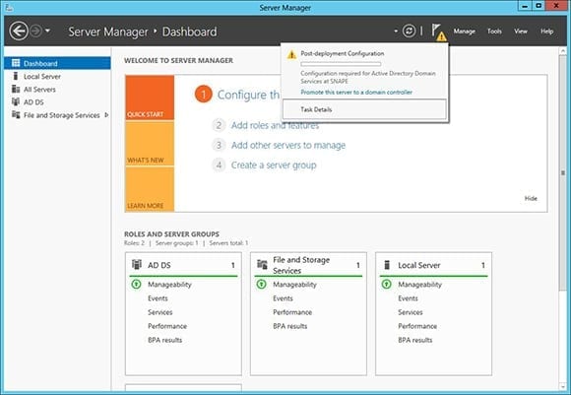Open the Help menu
571x395 pixels.
tap(546, 32)
